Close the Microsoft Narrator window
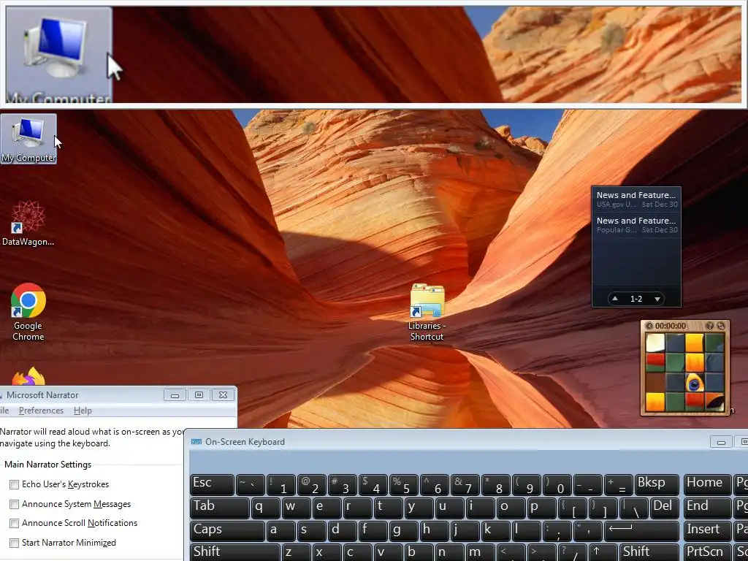This screenshot has width=748, height=561. click(x=223, y=395)
